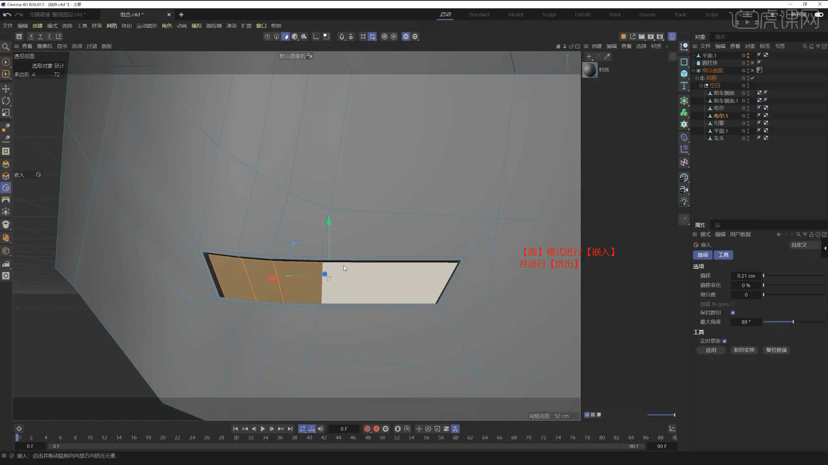Toggle the 对称 green enable checkmark
The height and width of the screenshot is (465, 828).
(753, 78)
